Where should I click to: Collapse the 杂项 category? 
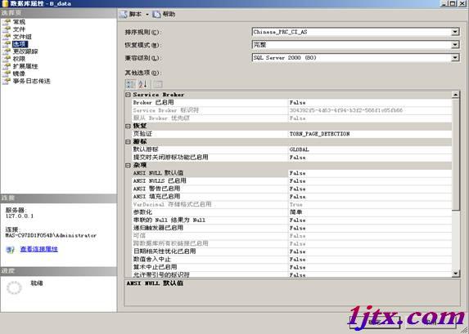[128, 165]
